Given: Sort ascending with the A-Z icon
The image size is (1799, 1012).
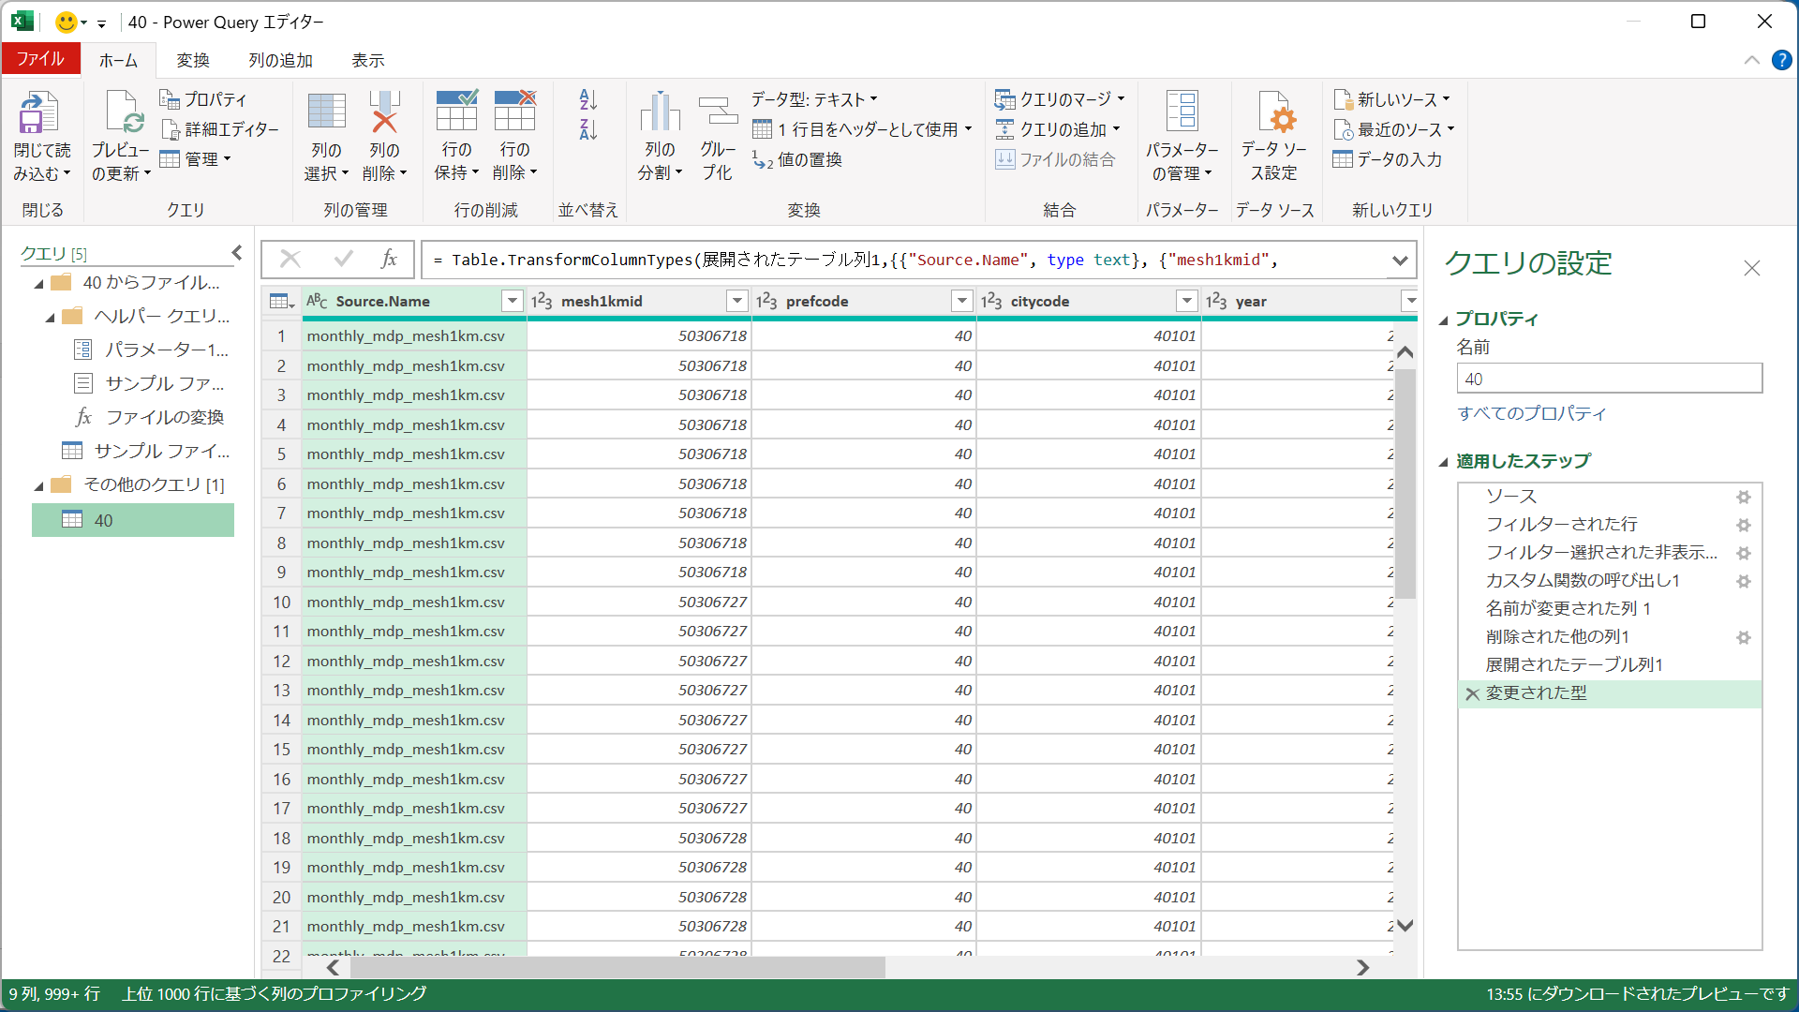Looking at the screenshot, I should (587, 99).
